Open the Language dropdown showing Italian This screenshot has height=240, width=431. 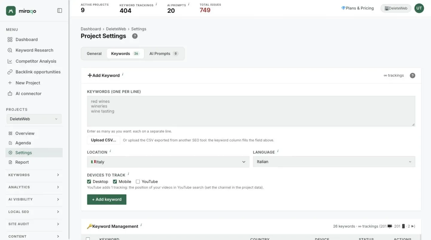pos(334,162)
